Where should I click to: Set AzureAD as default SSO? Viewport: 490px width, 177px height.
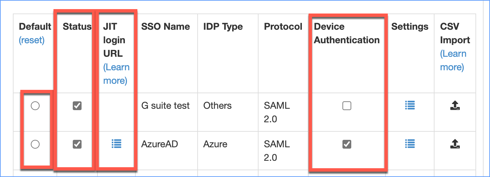tap(35, 145)
